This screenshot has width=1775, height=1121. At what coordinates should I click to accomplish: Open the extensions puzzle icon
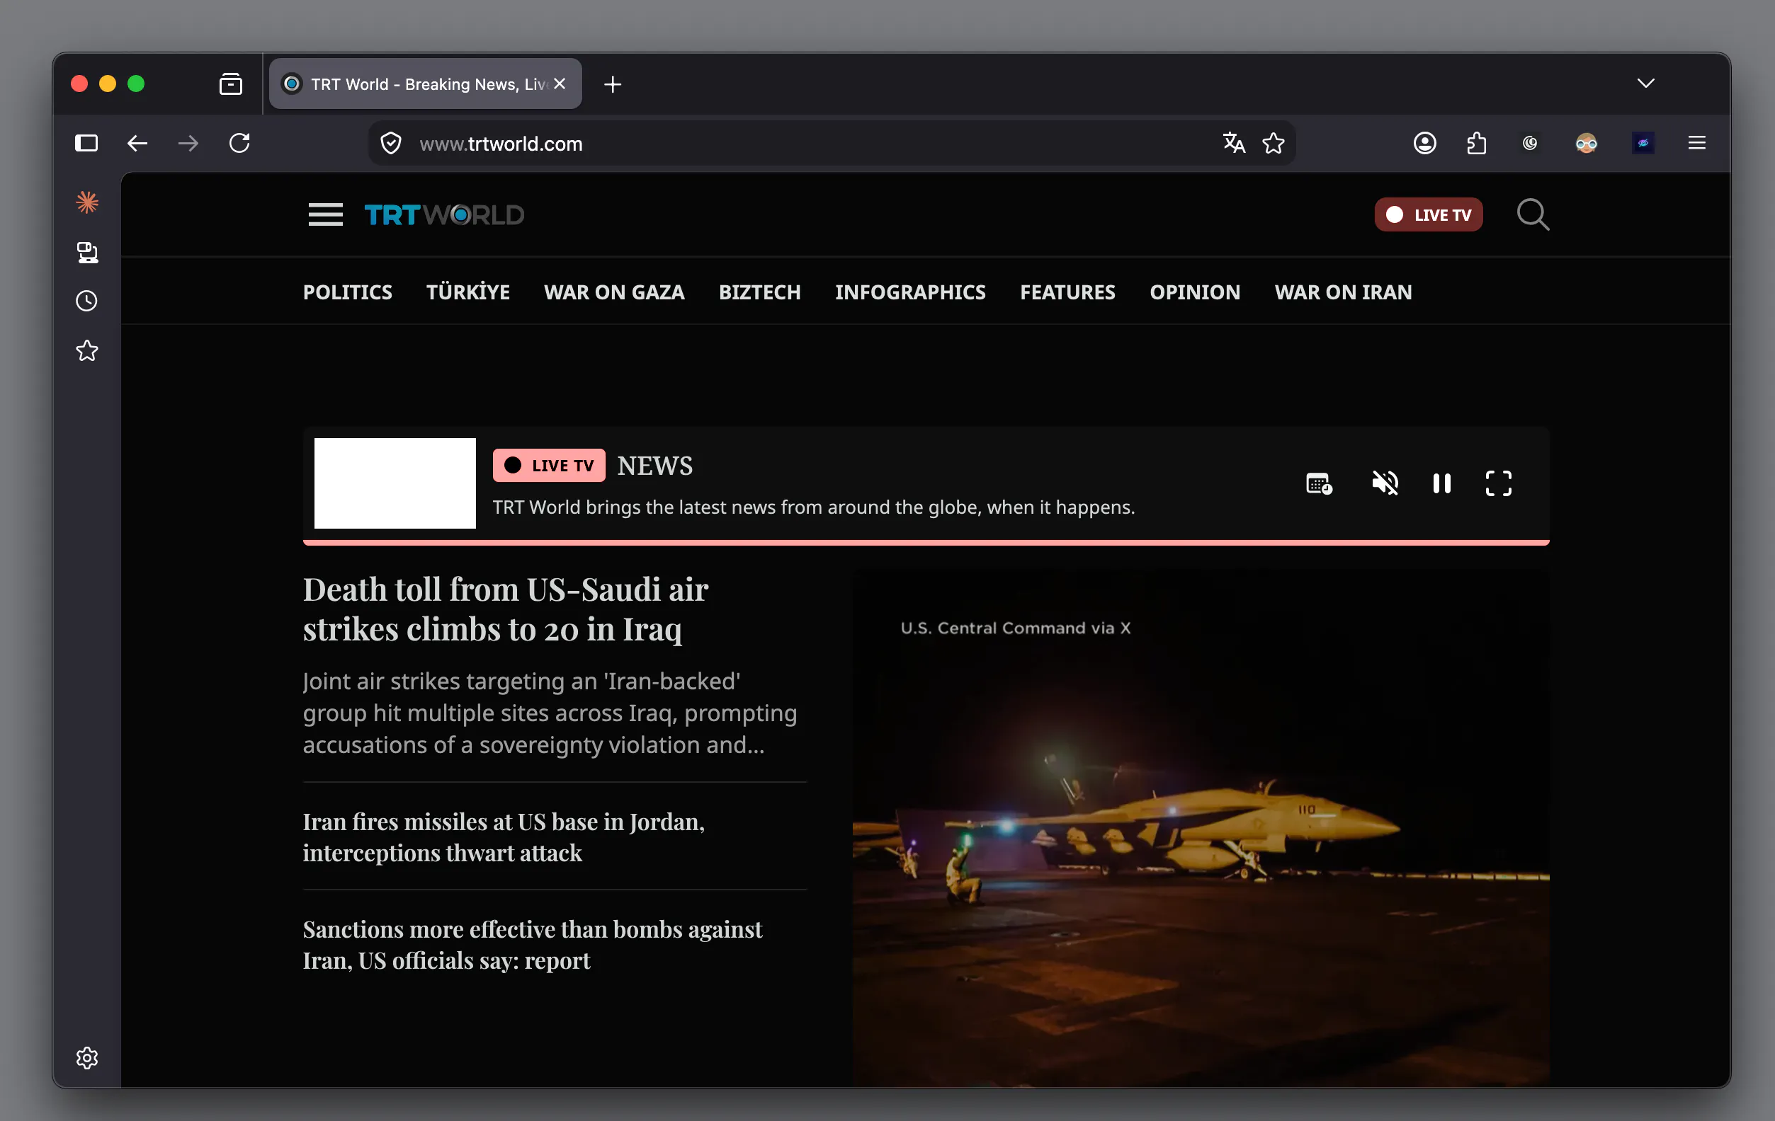click(1477, 143)
